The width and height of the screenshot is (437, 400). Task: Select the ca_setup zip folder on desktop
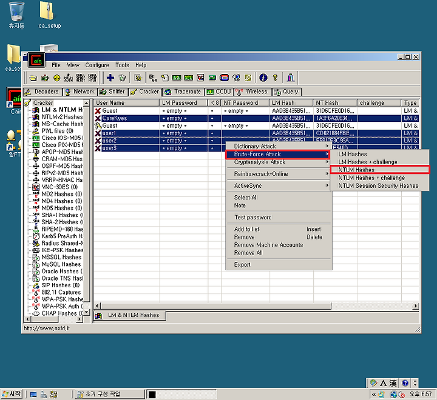tap(50, 15)
